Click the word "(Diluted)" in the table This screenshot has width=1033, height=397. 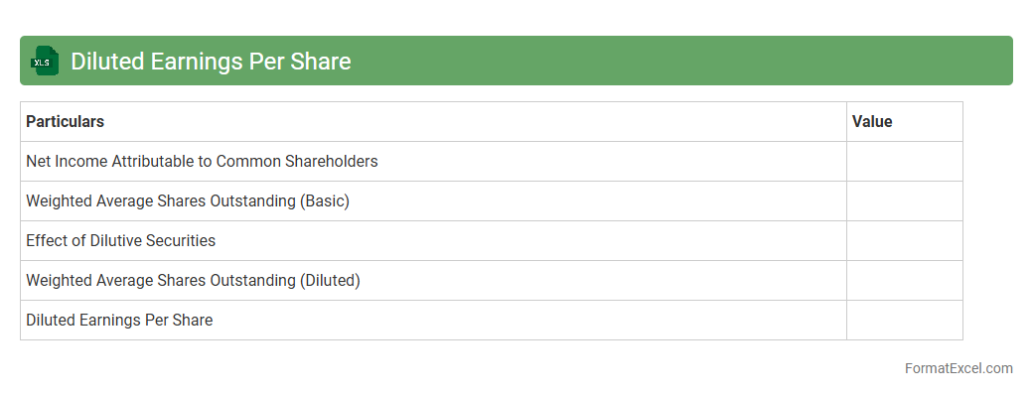pyautogui.click(x=330, y=280)
